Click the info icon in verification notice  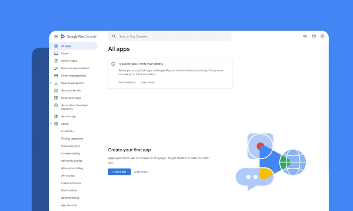[113, 64]
